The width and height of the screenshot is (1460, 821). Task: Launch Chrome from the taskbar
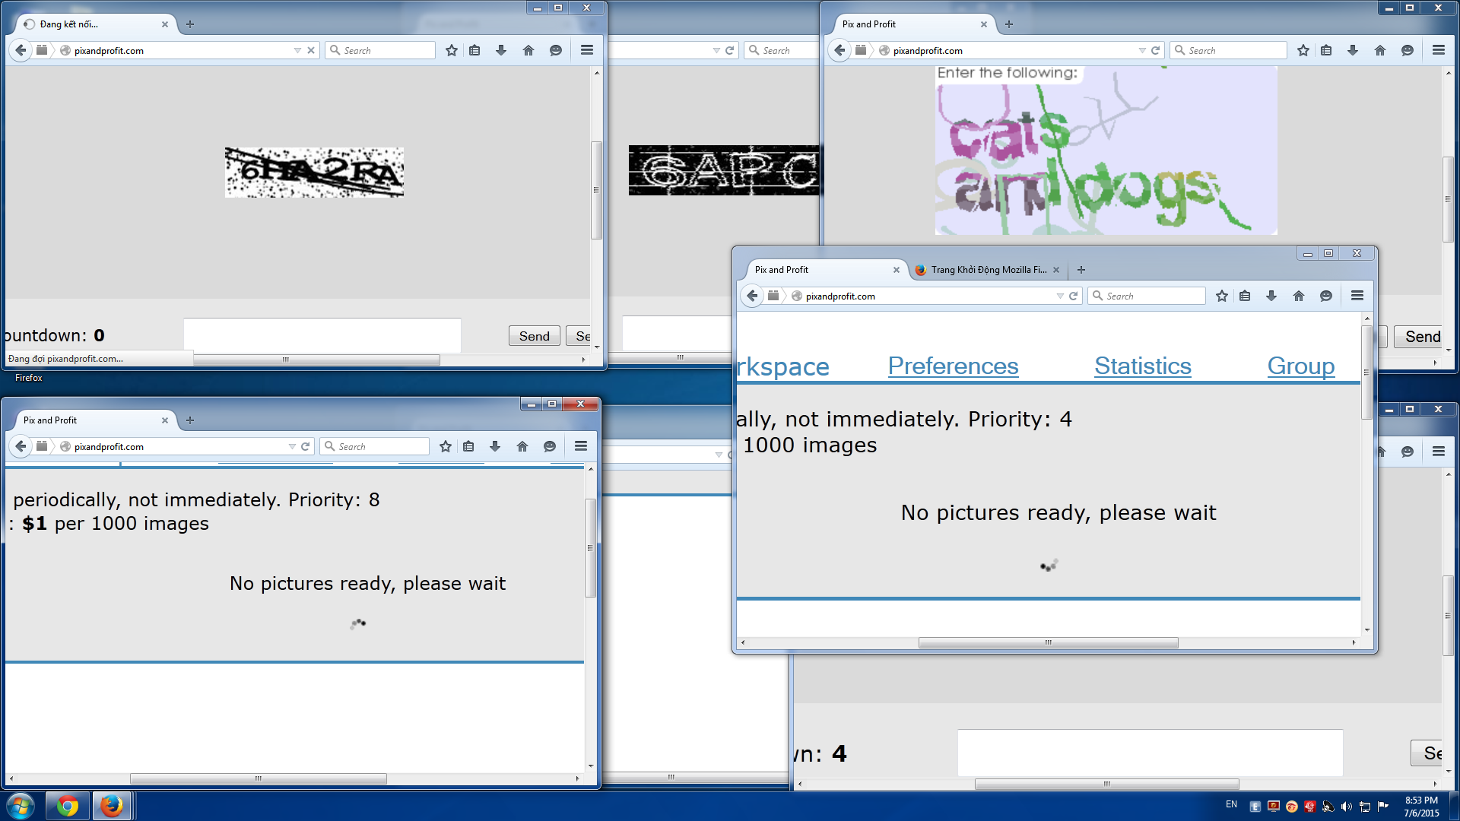68,806
